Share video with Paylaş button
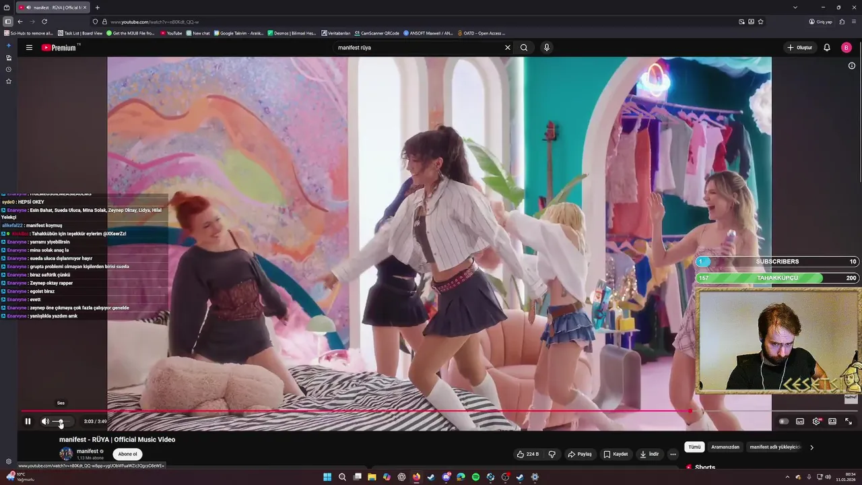This screenshot has width=862, height=485. [x=580, y=454]
